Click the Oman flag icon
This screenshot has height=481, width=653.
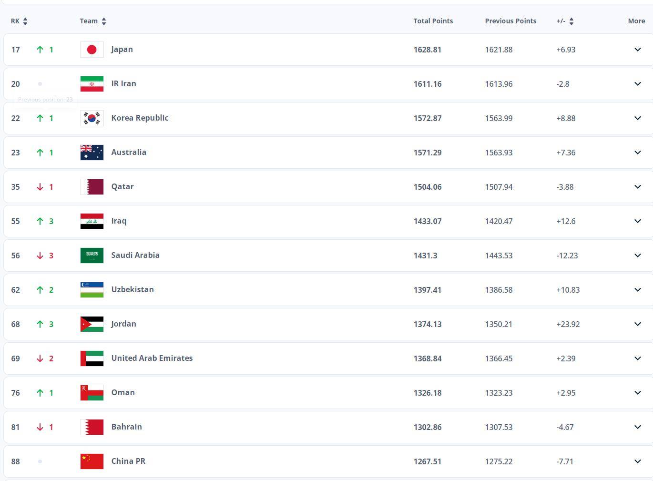92,393
